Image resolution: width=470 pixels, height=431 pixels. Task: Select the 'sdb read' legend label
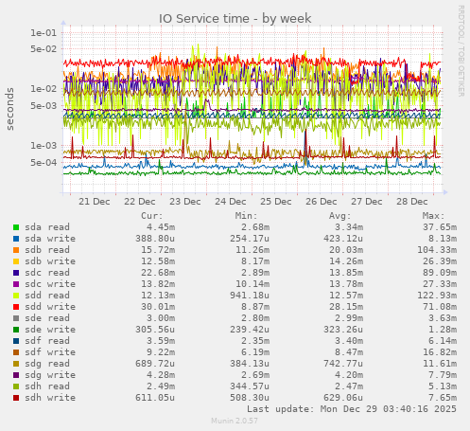point(47,250)
